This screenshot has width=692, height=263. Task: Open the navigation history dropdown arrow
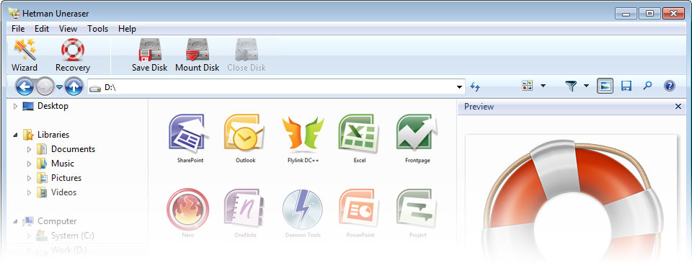[60, 87]
